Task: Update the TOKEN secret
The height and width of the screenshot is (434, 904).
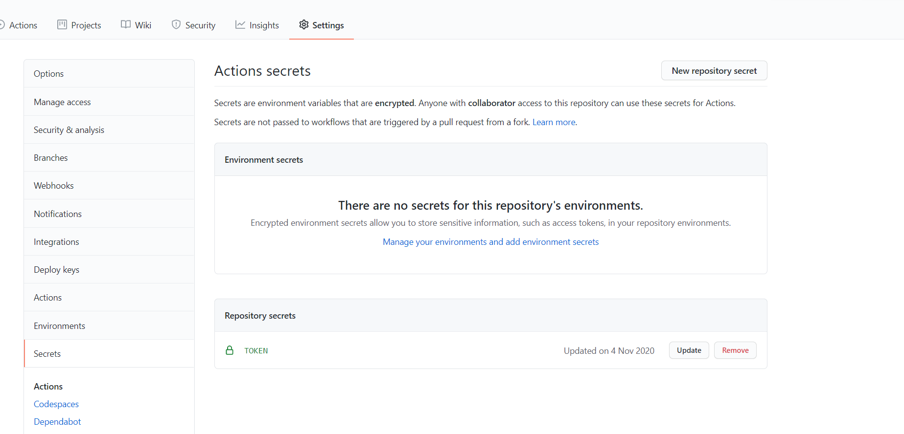Action: [689, 350]
